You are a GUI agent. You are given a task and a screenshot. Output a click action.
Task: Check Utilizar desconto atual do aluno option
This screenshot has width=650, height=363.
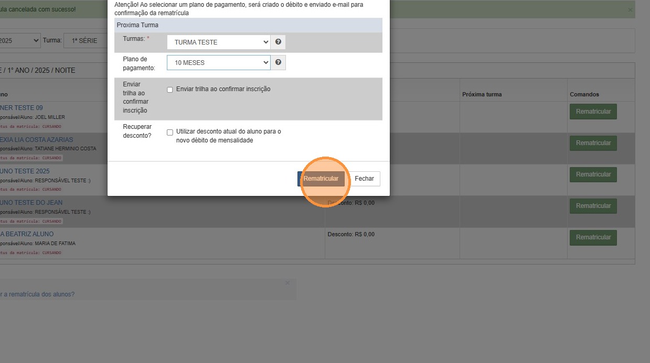pos(170,132)
